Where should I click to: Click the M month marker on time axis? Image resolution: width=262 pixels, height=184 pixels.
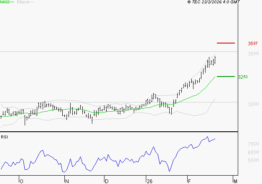[x=235, y=181]
